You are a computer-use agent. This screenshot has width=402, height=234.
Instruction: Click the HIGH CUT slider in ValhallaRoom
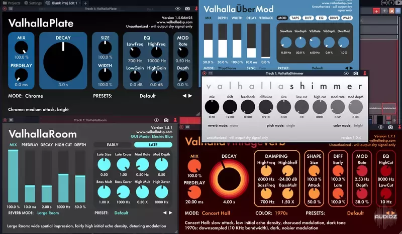(63, 176)
